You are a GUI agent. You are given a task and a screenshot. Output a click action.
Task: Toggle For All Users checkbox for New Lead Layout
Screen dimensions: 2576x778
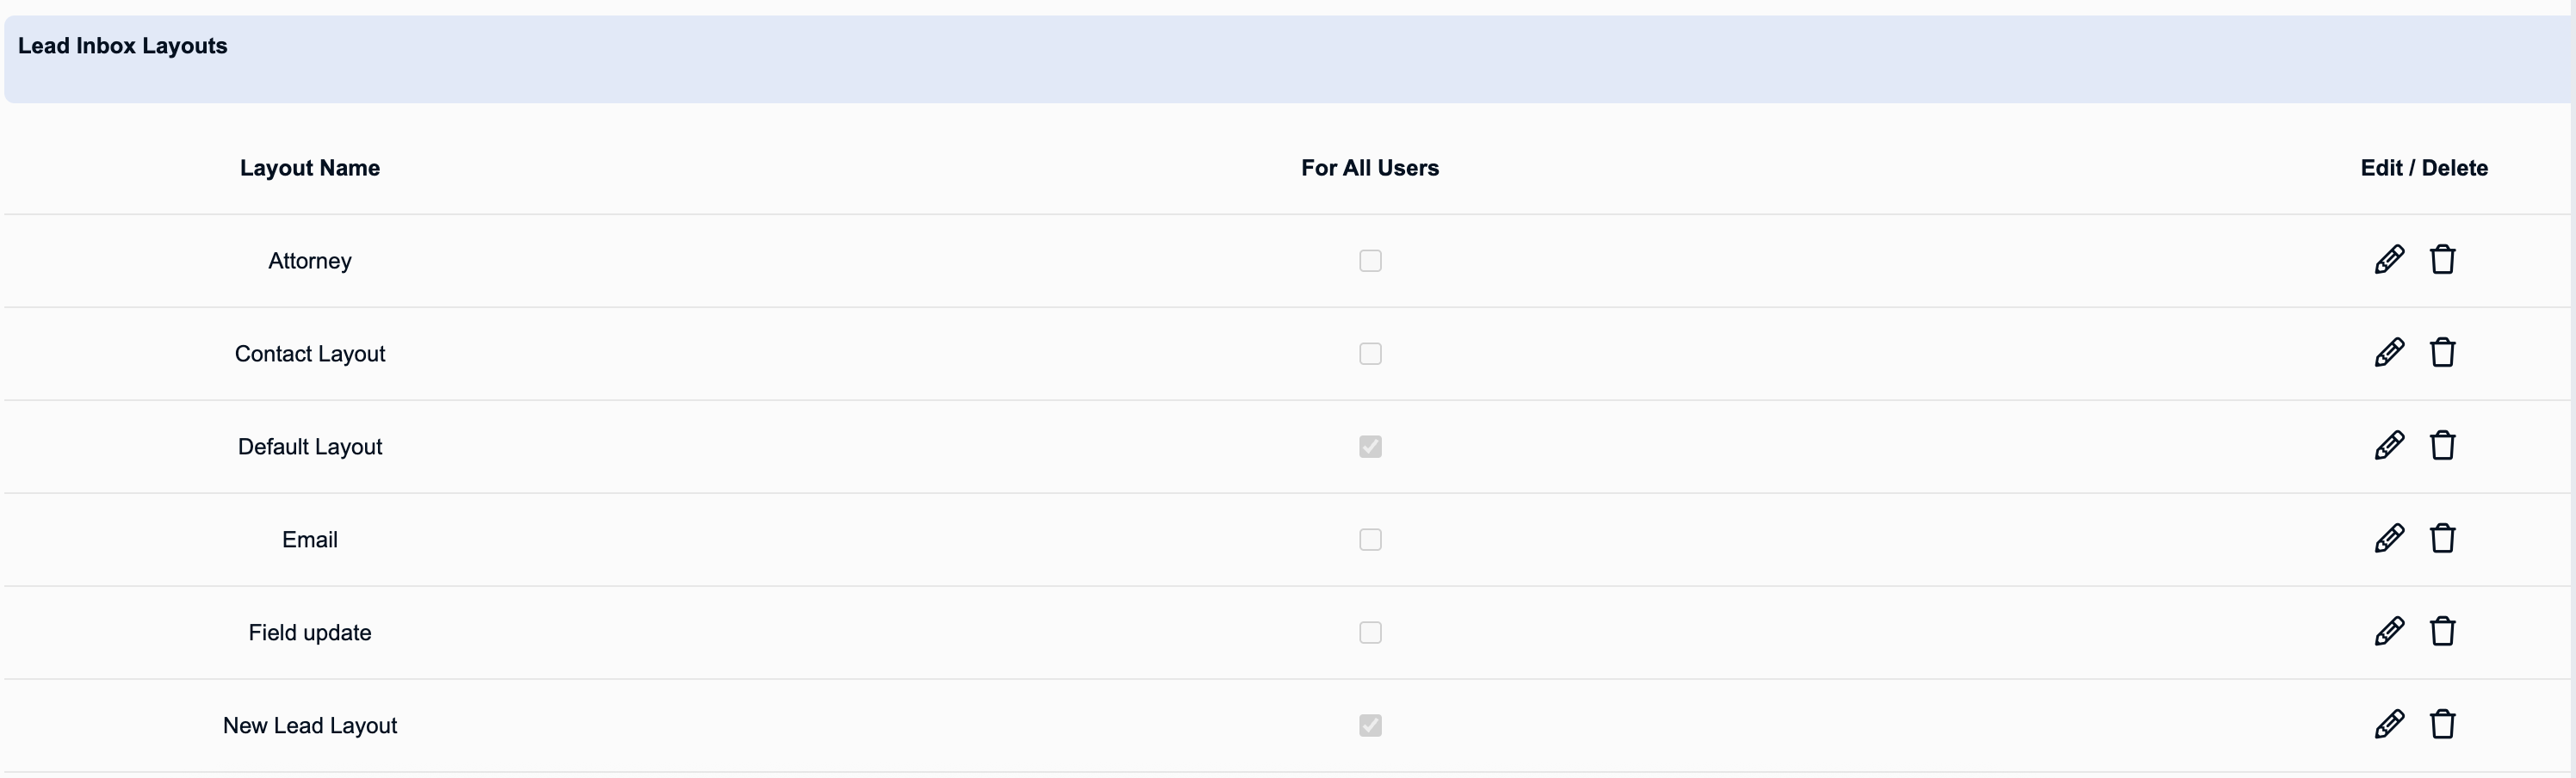point(1370,726)
